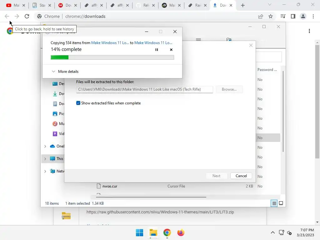Image resolution: width=320 pixels, height=240 pixels.
Task: Switch Explorer to details view icon
Action: pos(274,203)
